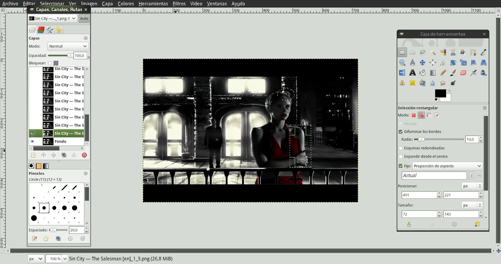Hide the Fondo layer eye icon
Screen dimensions: 501x264
[33, 142]
